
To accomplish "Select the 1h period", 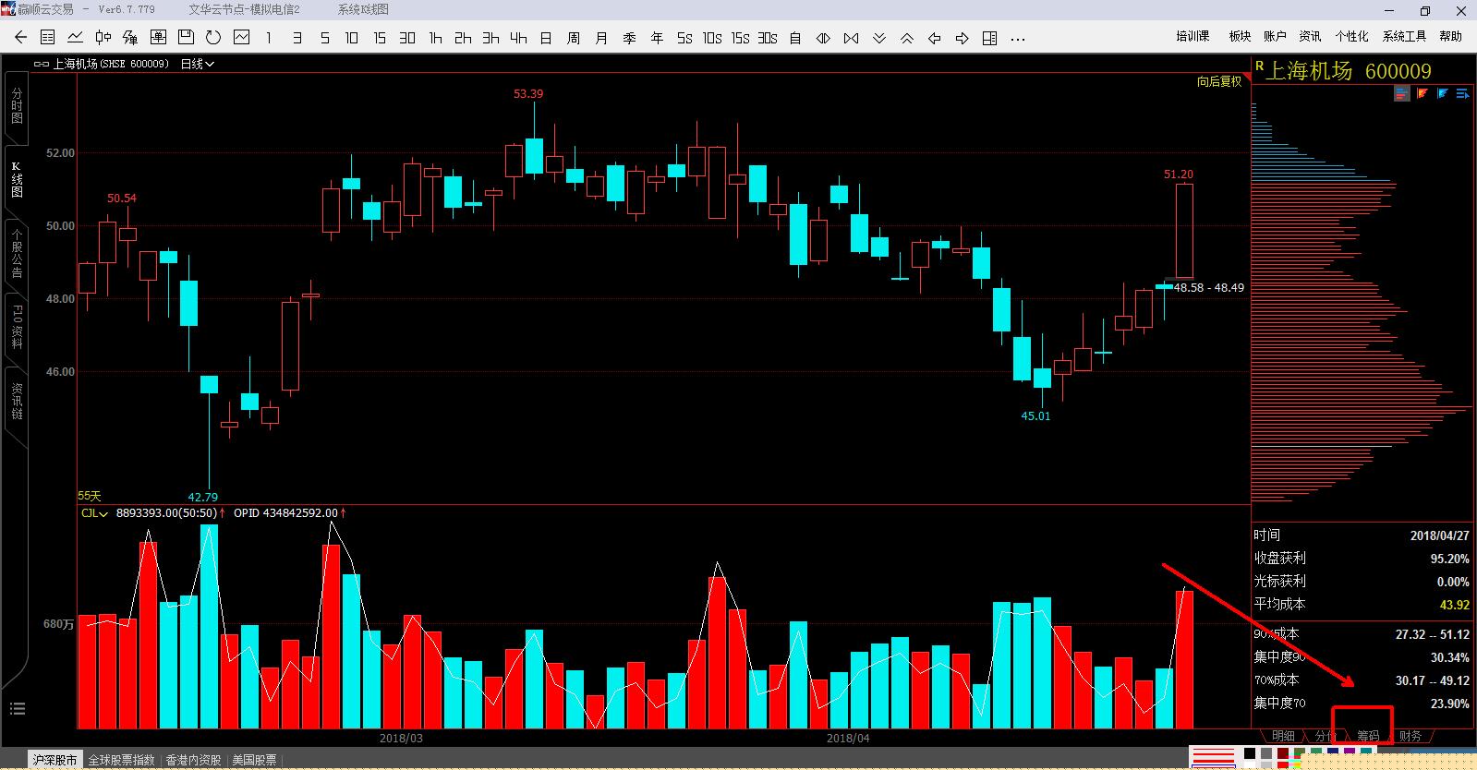I will point(435,38).
